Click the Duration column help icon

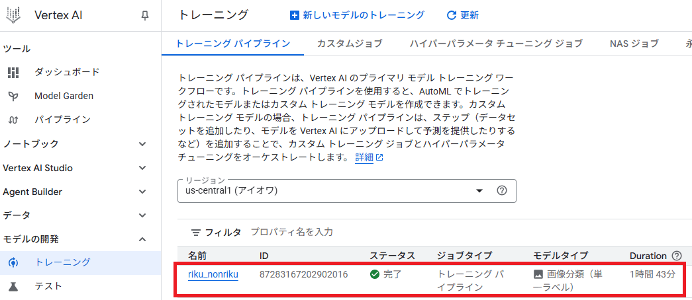tap(676, 256)
